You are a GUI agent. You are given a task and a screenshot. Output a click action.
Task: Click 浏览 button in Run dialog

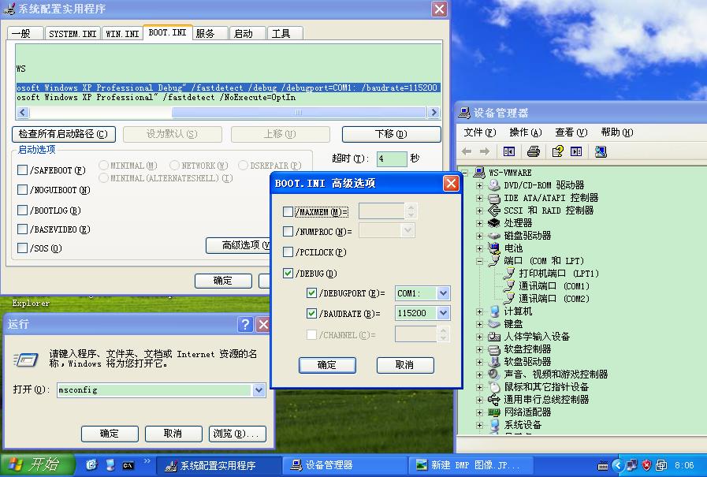(237, 434)
